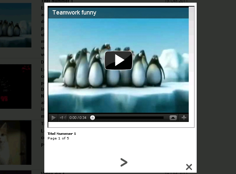Click the 'Titel Nummer 1' caption text
Screen dimensions: 236x174
tap(62, 134)
